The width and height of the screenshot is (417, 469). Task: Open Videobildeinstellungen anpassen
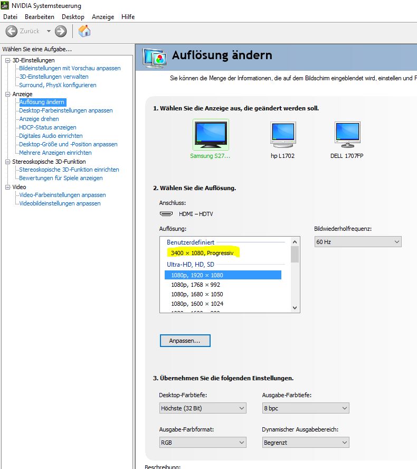[x=60, y=203]
